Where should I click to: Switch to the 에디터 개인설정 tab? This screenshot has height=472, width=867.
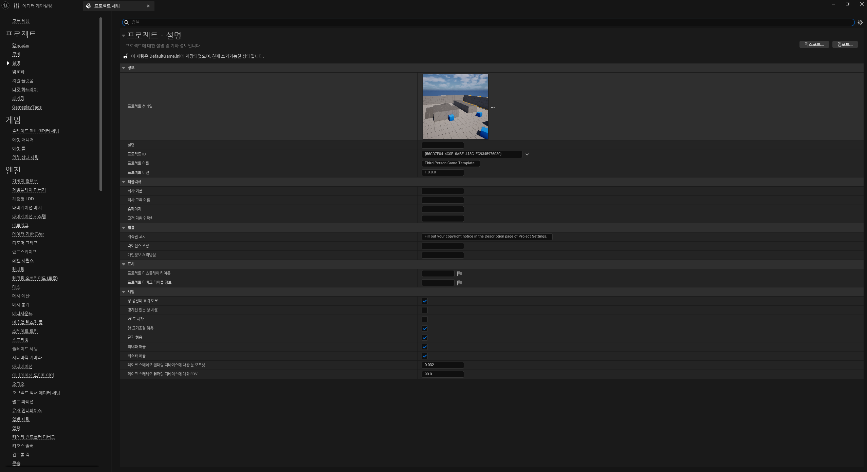click(37, 6)
